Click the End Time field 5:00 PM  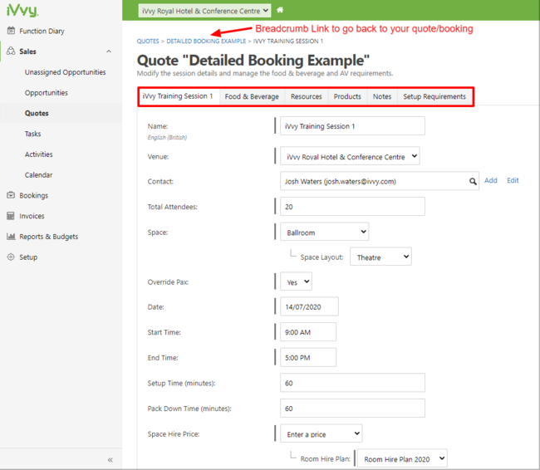coord(308,357)
